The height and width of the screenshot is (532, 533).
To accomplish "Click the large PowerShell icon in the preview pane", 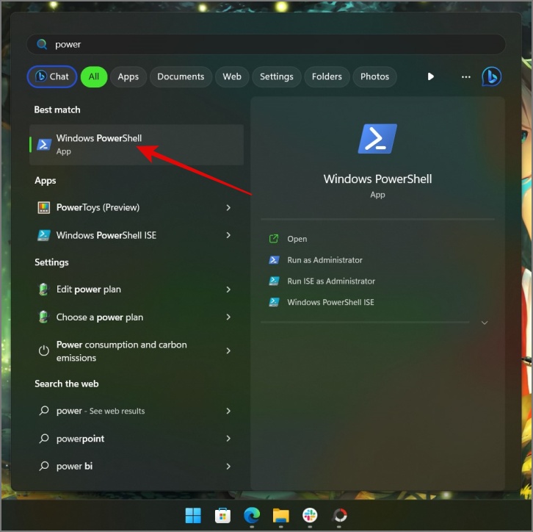I will (x=377, y=138).
